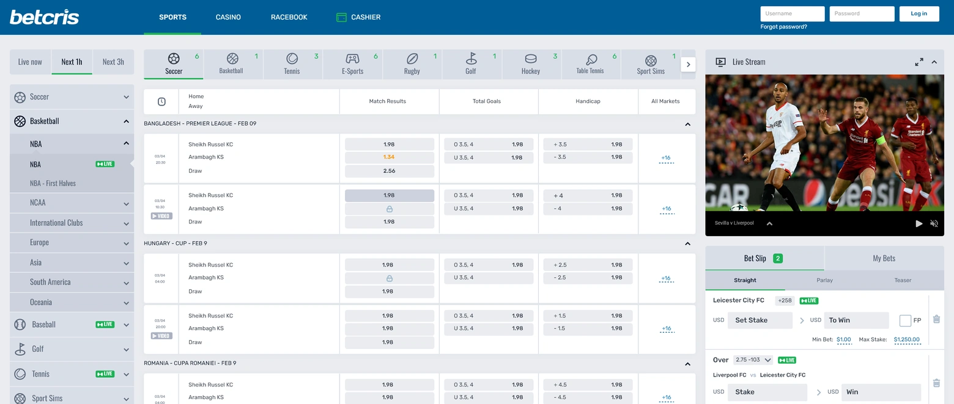The height and width of the screenshot is (404, 954).
Task: Click the Live Stream monitor icon
Action: pos(720,62)
